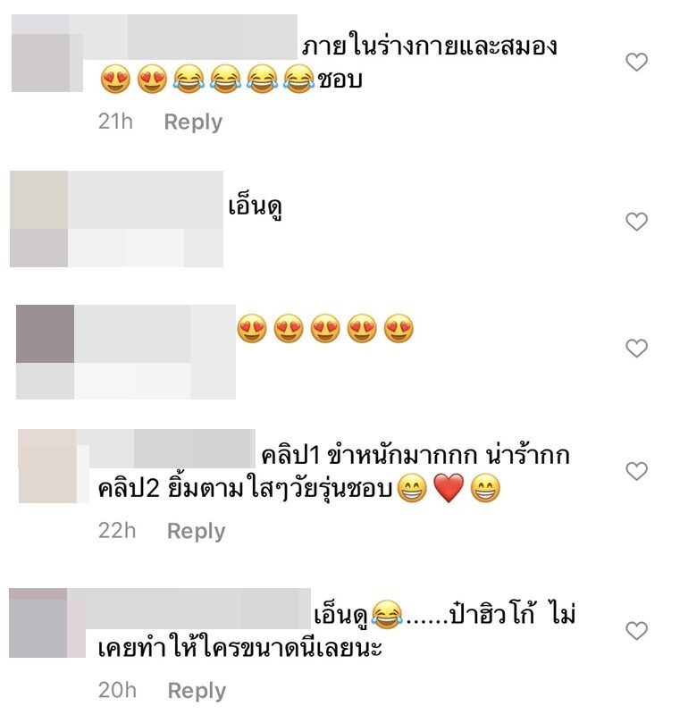Reply to the comment posted 21h ago
The width and height of the screenshot is (688, 715).
(x=193, y=122)
